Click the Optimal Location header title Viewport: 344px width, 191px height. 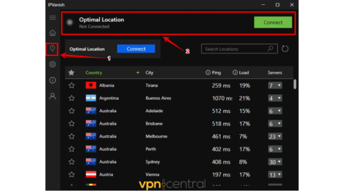pos(102,20)
